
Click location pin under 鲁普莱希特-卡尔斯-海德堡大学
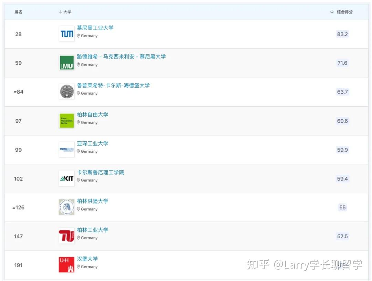coord(78,93)
